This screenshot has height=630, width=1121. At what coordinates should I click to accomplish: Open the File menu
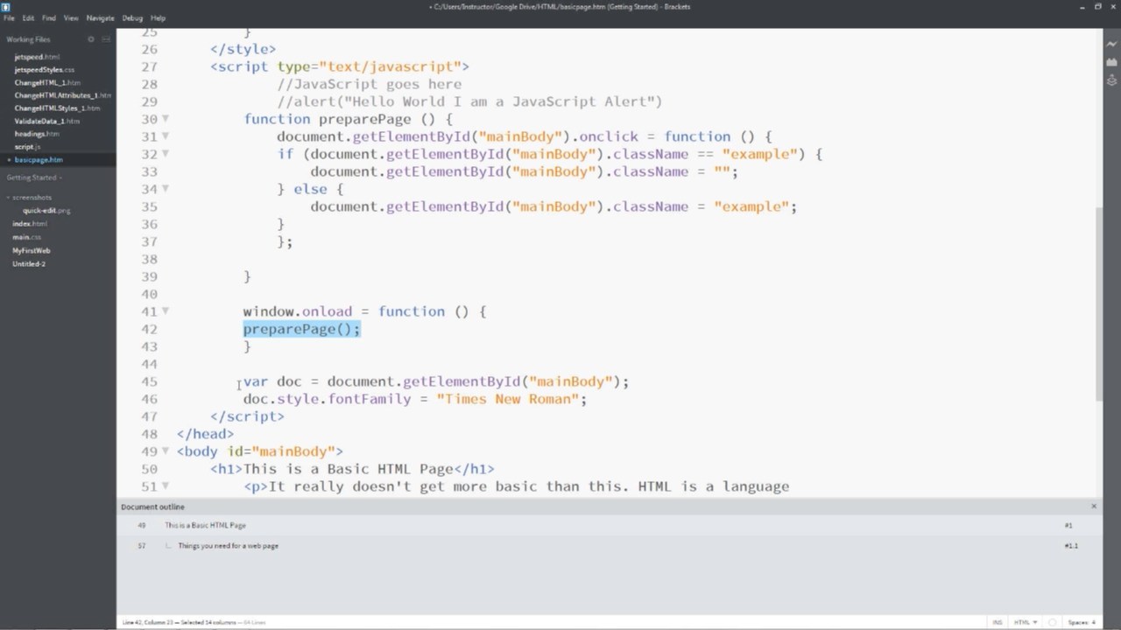pos(9,17)
